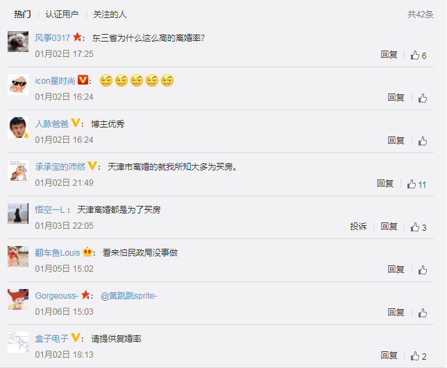Open the mentioned user @黄跳跳sprite-
The height and width of the screenshot is (368, 447).
coord(129,296)
